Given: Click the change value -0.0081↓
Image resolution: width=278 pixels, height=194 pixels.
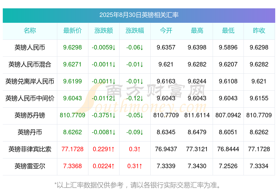Looking at the screenshot, I should [103, 132].
